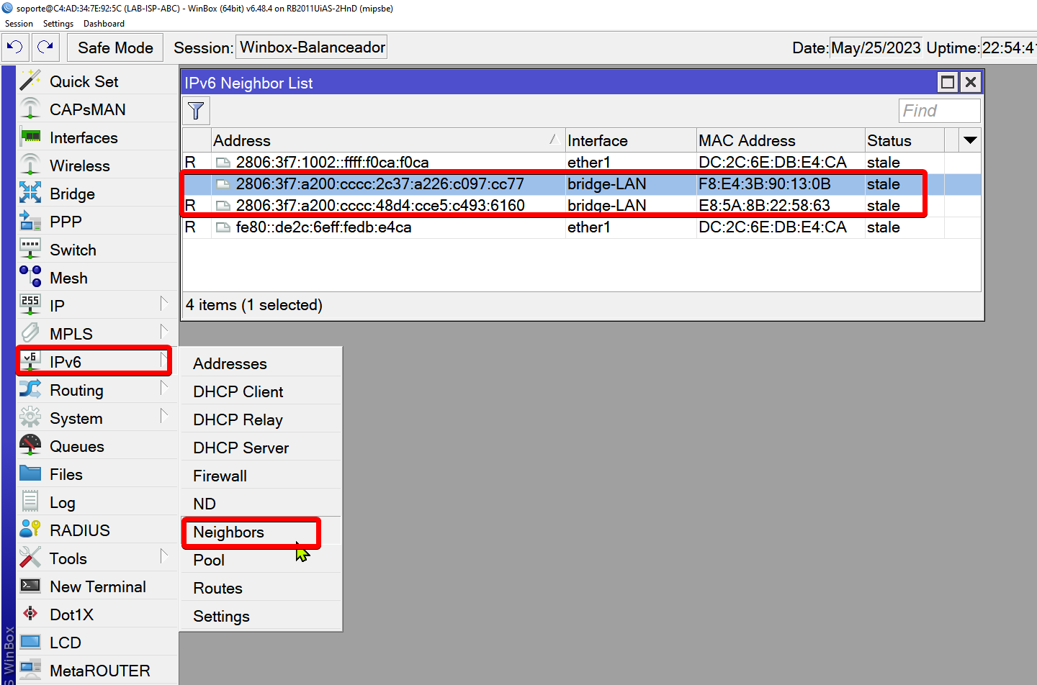Open Quick Set from sidebar

84,82
